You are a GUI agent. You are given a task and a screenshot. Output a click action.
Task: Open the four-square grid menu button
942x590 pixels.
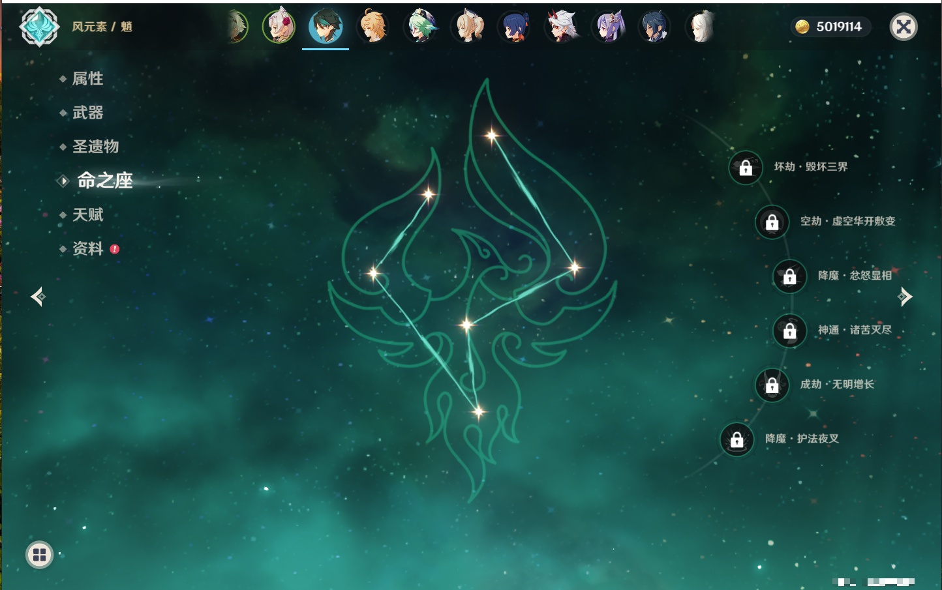(x=39, y=555)
